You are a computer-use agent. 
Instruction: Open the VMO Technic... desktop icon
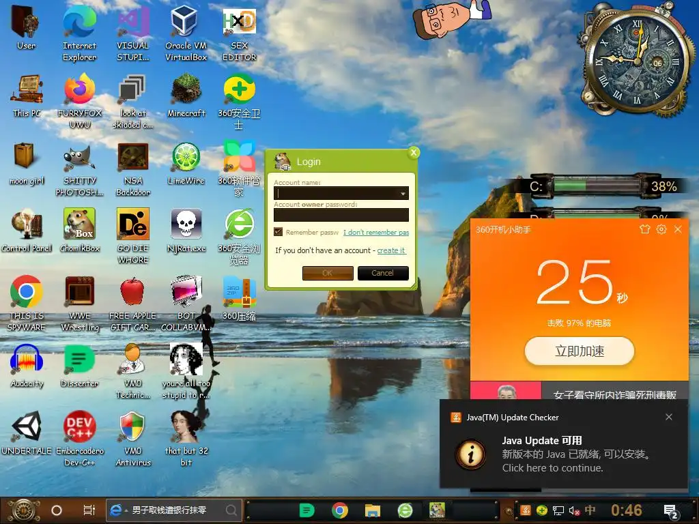point(133,372)
